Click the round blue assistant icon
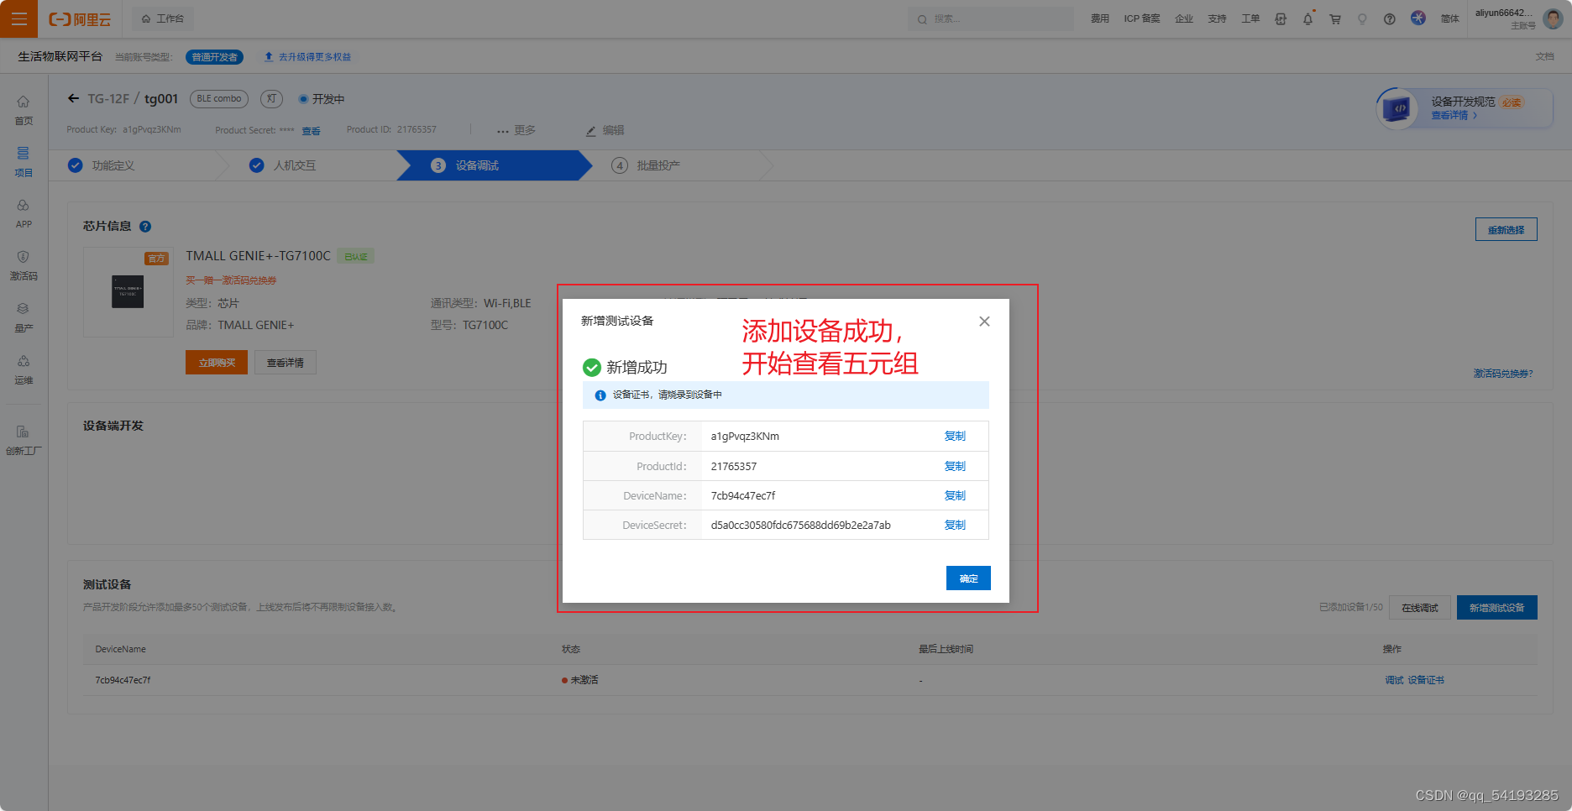 1418,18
